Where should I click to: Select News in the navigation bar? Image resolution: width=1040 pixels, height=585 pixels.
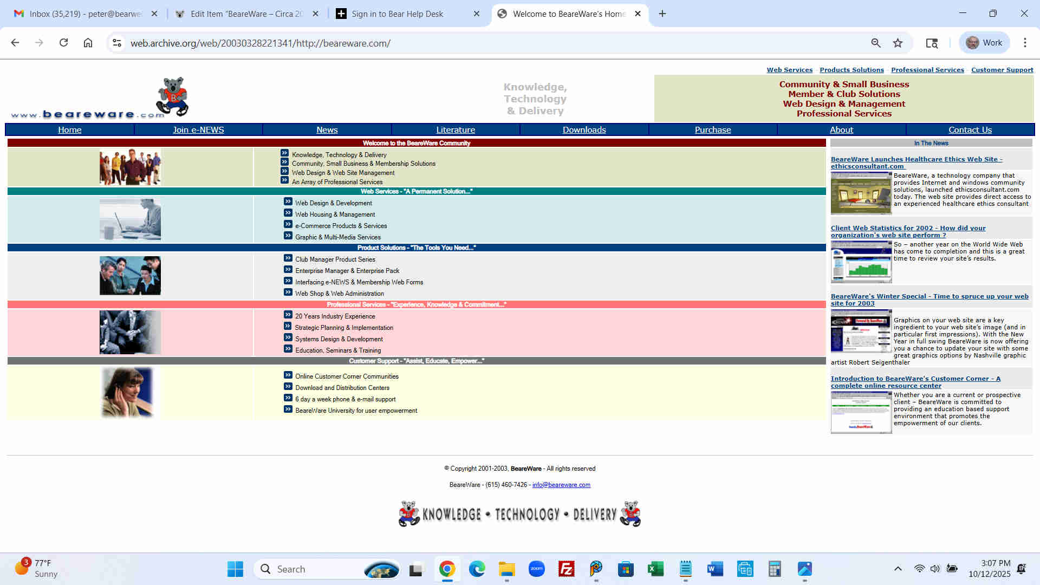click(x=327, y=130)
